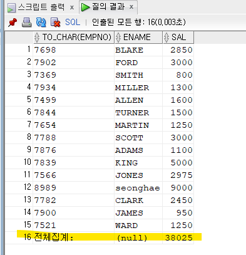Click the delete row icon with red X

click(55, 23)
